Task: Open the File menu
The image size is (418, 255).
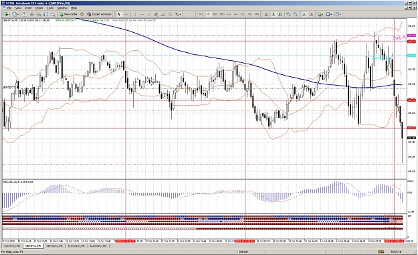Action: pos(9,8)
